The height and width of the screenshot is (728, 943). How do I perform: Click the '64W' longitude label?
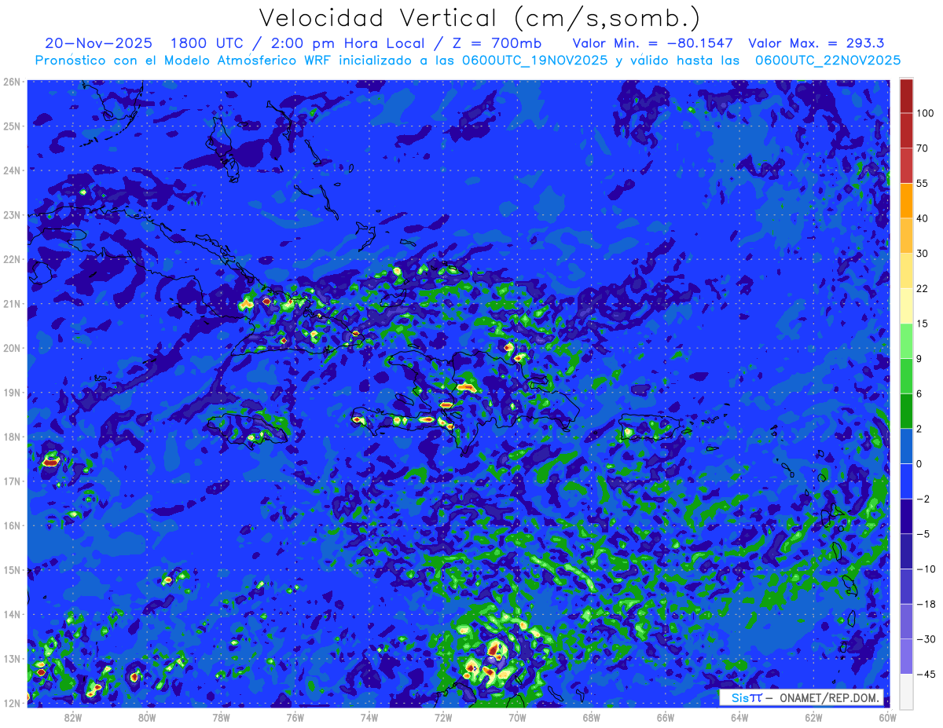click(739, 717)
